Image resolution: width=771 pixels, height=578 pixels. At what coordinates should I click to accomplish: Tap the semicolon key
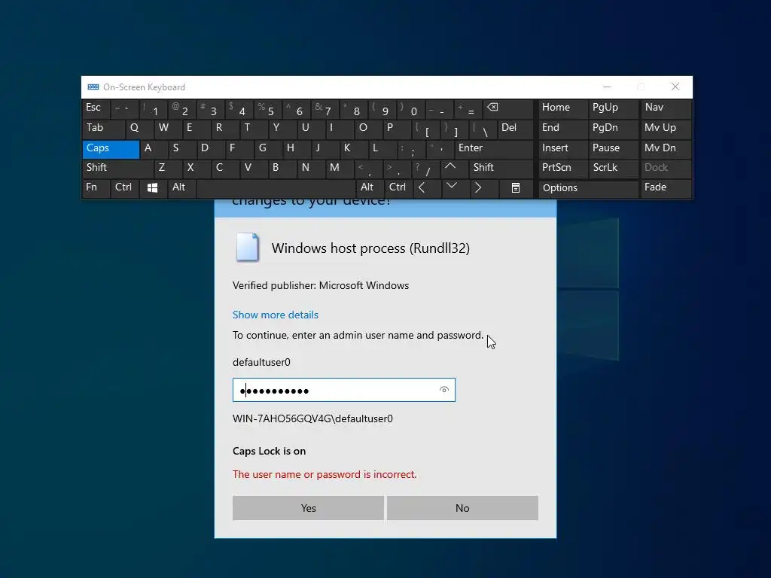[x=411, y=149]
